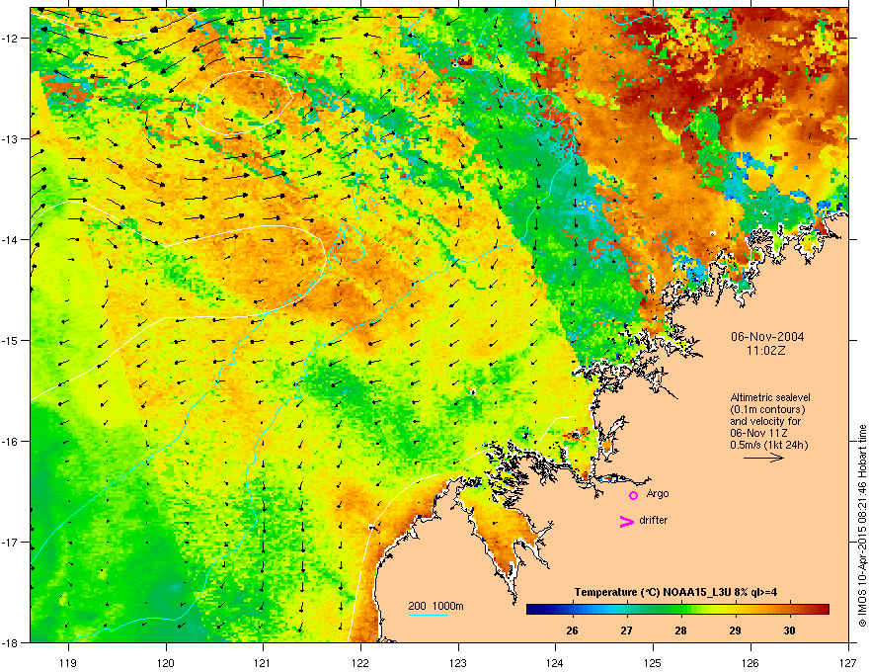Click the latitude label -12
Viewport: 869px width, 672px height.
click(x=11, y=39)
